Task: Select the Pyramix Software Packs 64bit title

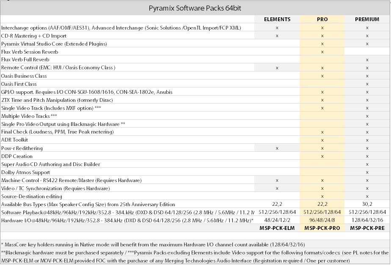Action: (x=195, y=8)
